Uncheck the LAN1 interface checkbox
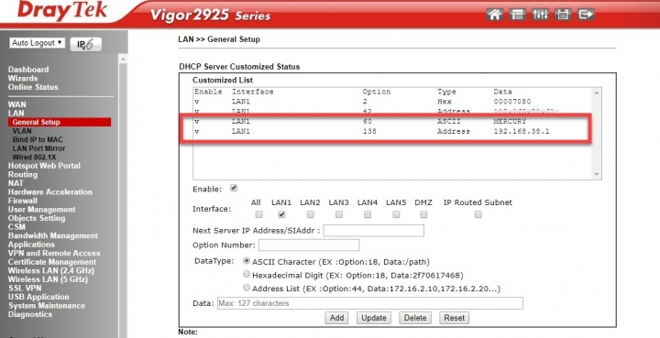The width and height of the screenshot is (660, 338). coord(281,214)
